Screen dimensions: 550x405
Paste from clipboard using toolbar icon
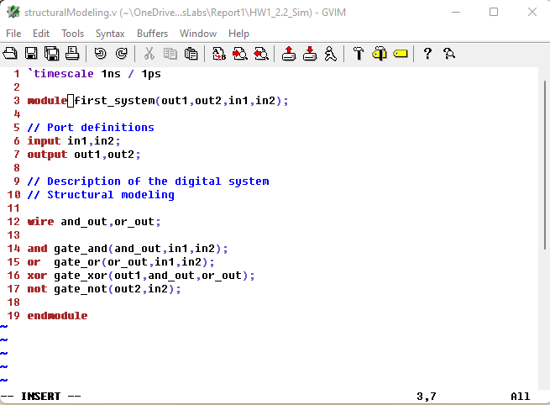(191, 54)
